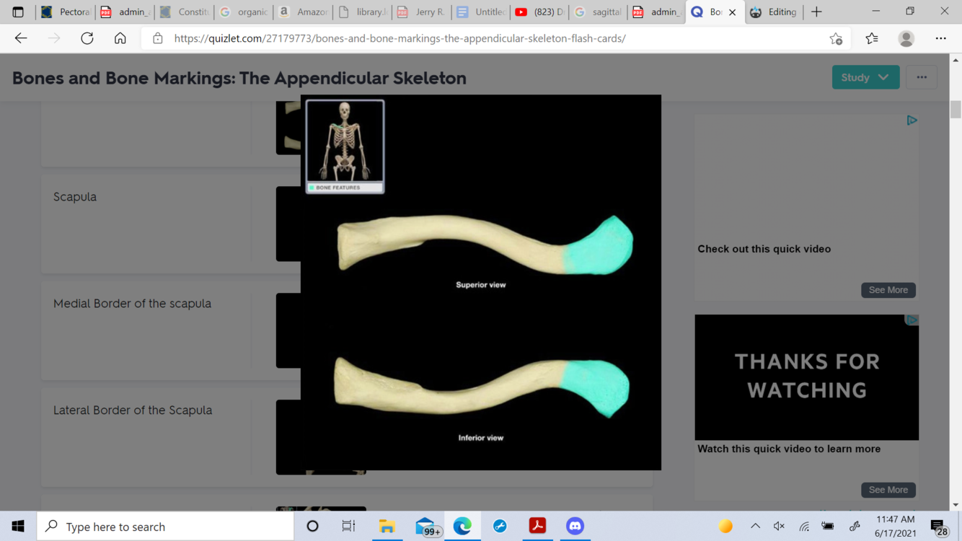Open Wi-Fi network settings
The width and height of the screenshot is (962, 541).
[x=804, y=527]
